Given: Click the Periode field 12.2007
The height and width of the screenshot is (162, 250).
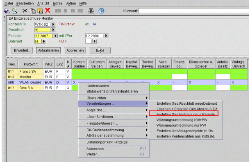Looking at the screenshot, I should [43, 36].
